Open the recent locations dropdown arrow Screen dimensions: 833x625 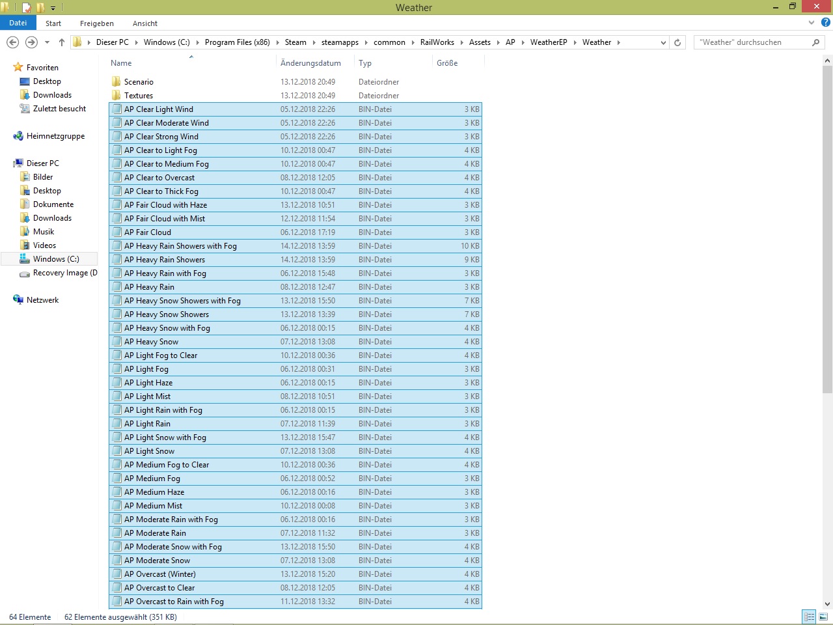click(x=47, y=42)
